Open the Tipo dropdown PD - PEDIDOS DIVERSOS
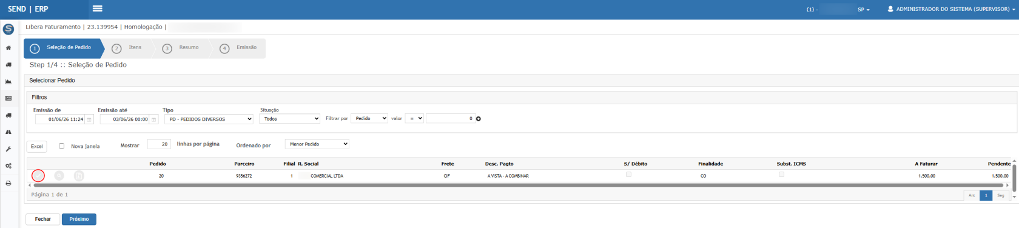 click(x=209, y=119)
